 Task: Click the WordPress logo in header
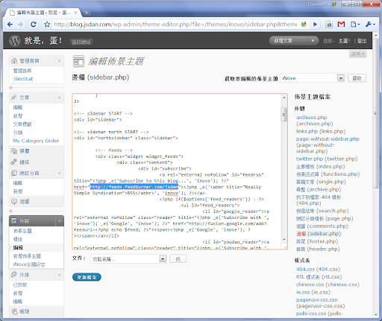15,41
